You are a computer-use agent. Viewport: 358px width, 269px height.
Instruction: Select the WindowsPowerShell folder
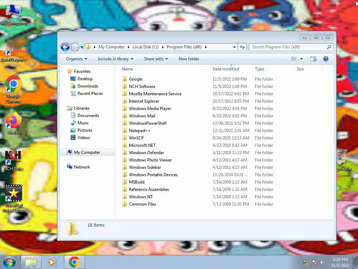[x=148, y=123]
